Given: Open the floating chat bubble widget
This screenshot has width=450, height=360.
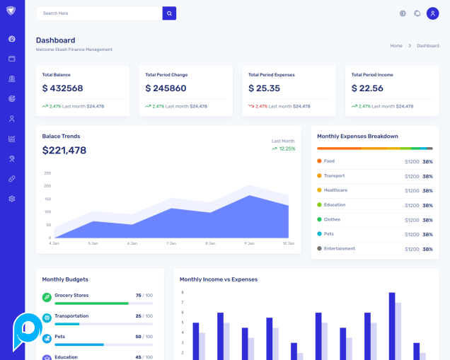Looking at the screenshot, I should [x=28, y=328].
